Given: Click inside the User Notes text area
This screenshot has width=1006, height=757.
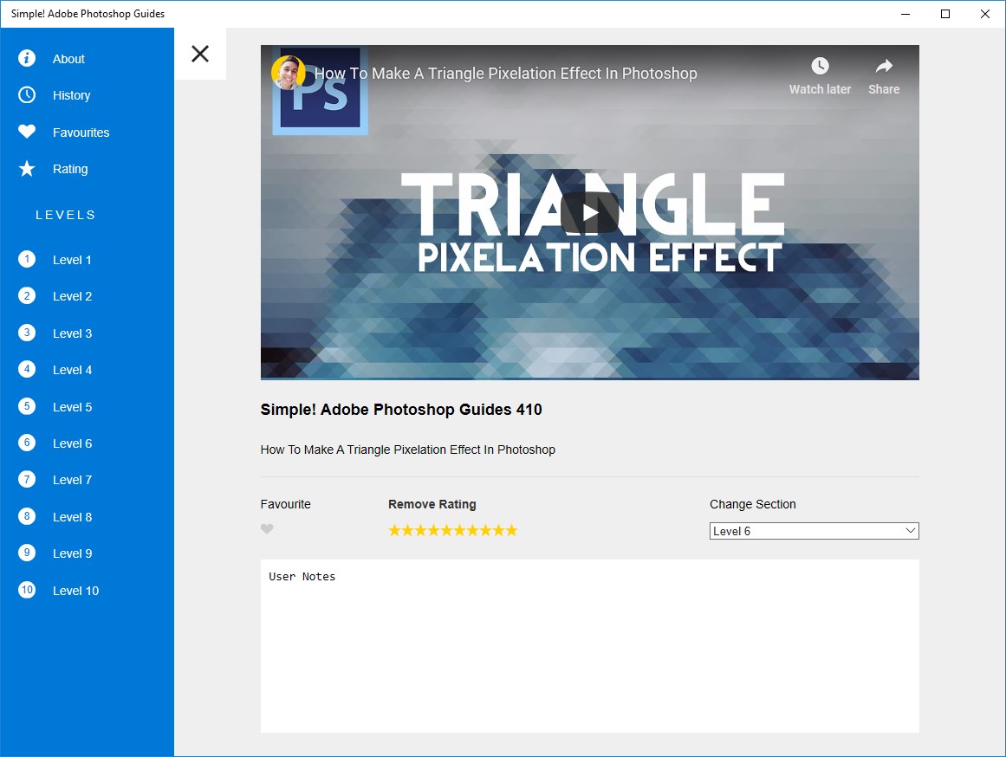Looking at the screenshot, I should tap(589, 646).
